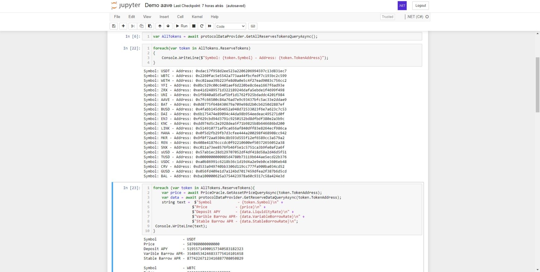540x272 pixels.
Task: Insert a cell below with plus icon
Action: (x=123, y=26)
